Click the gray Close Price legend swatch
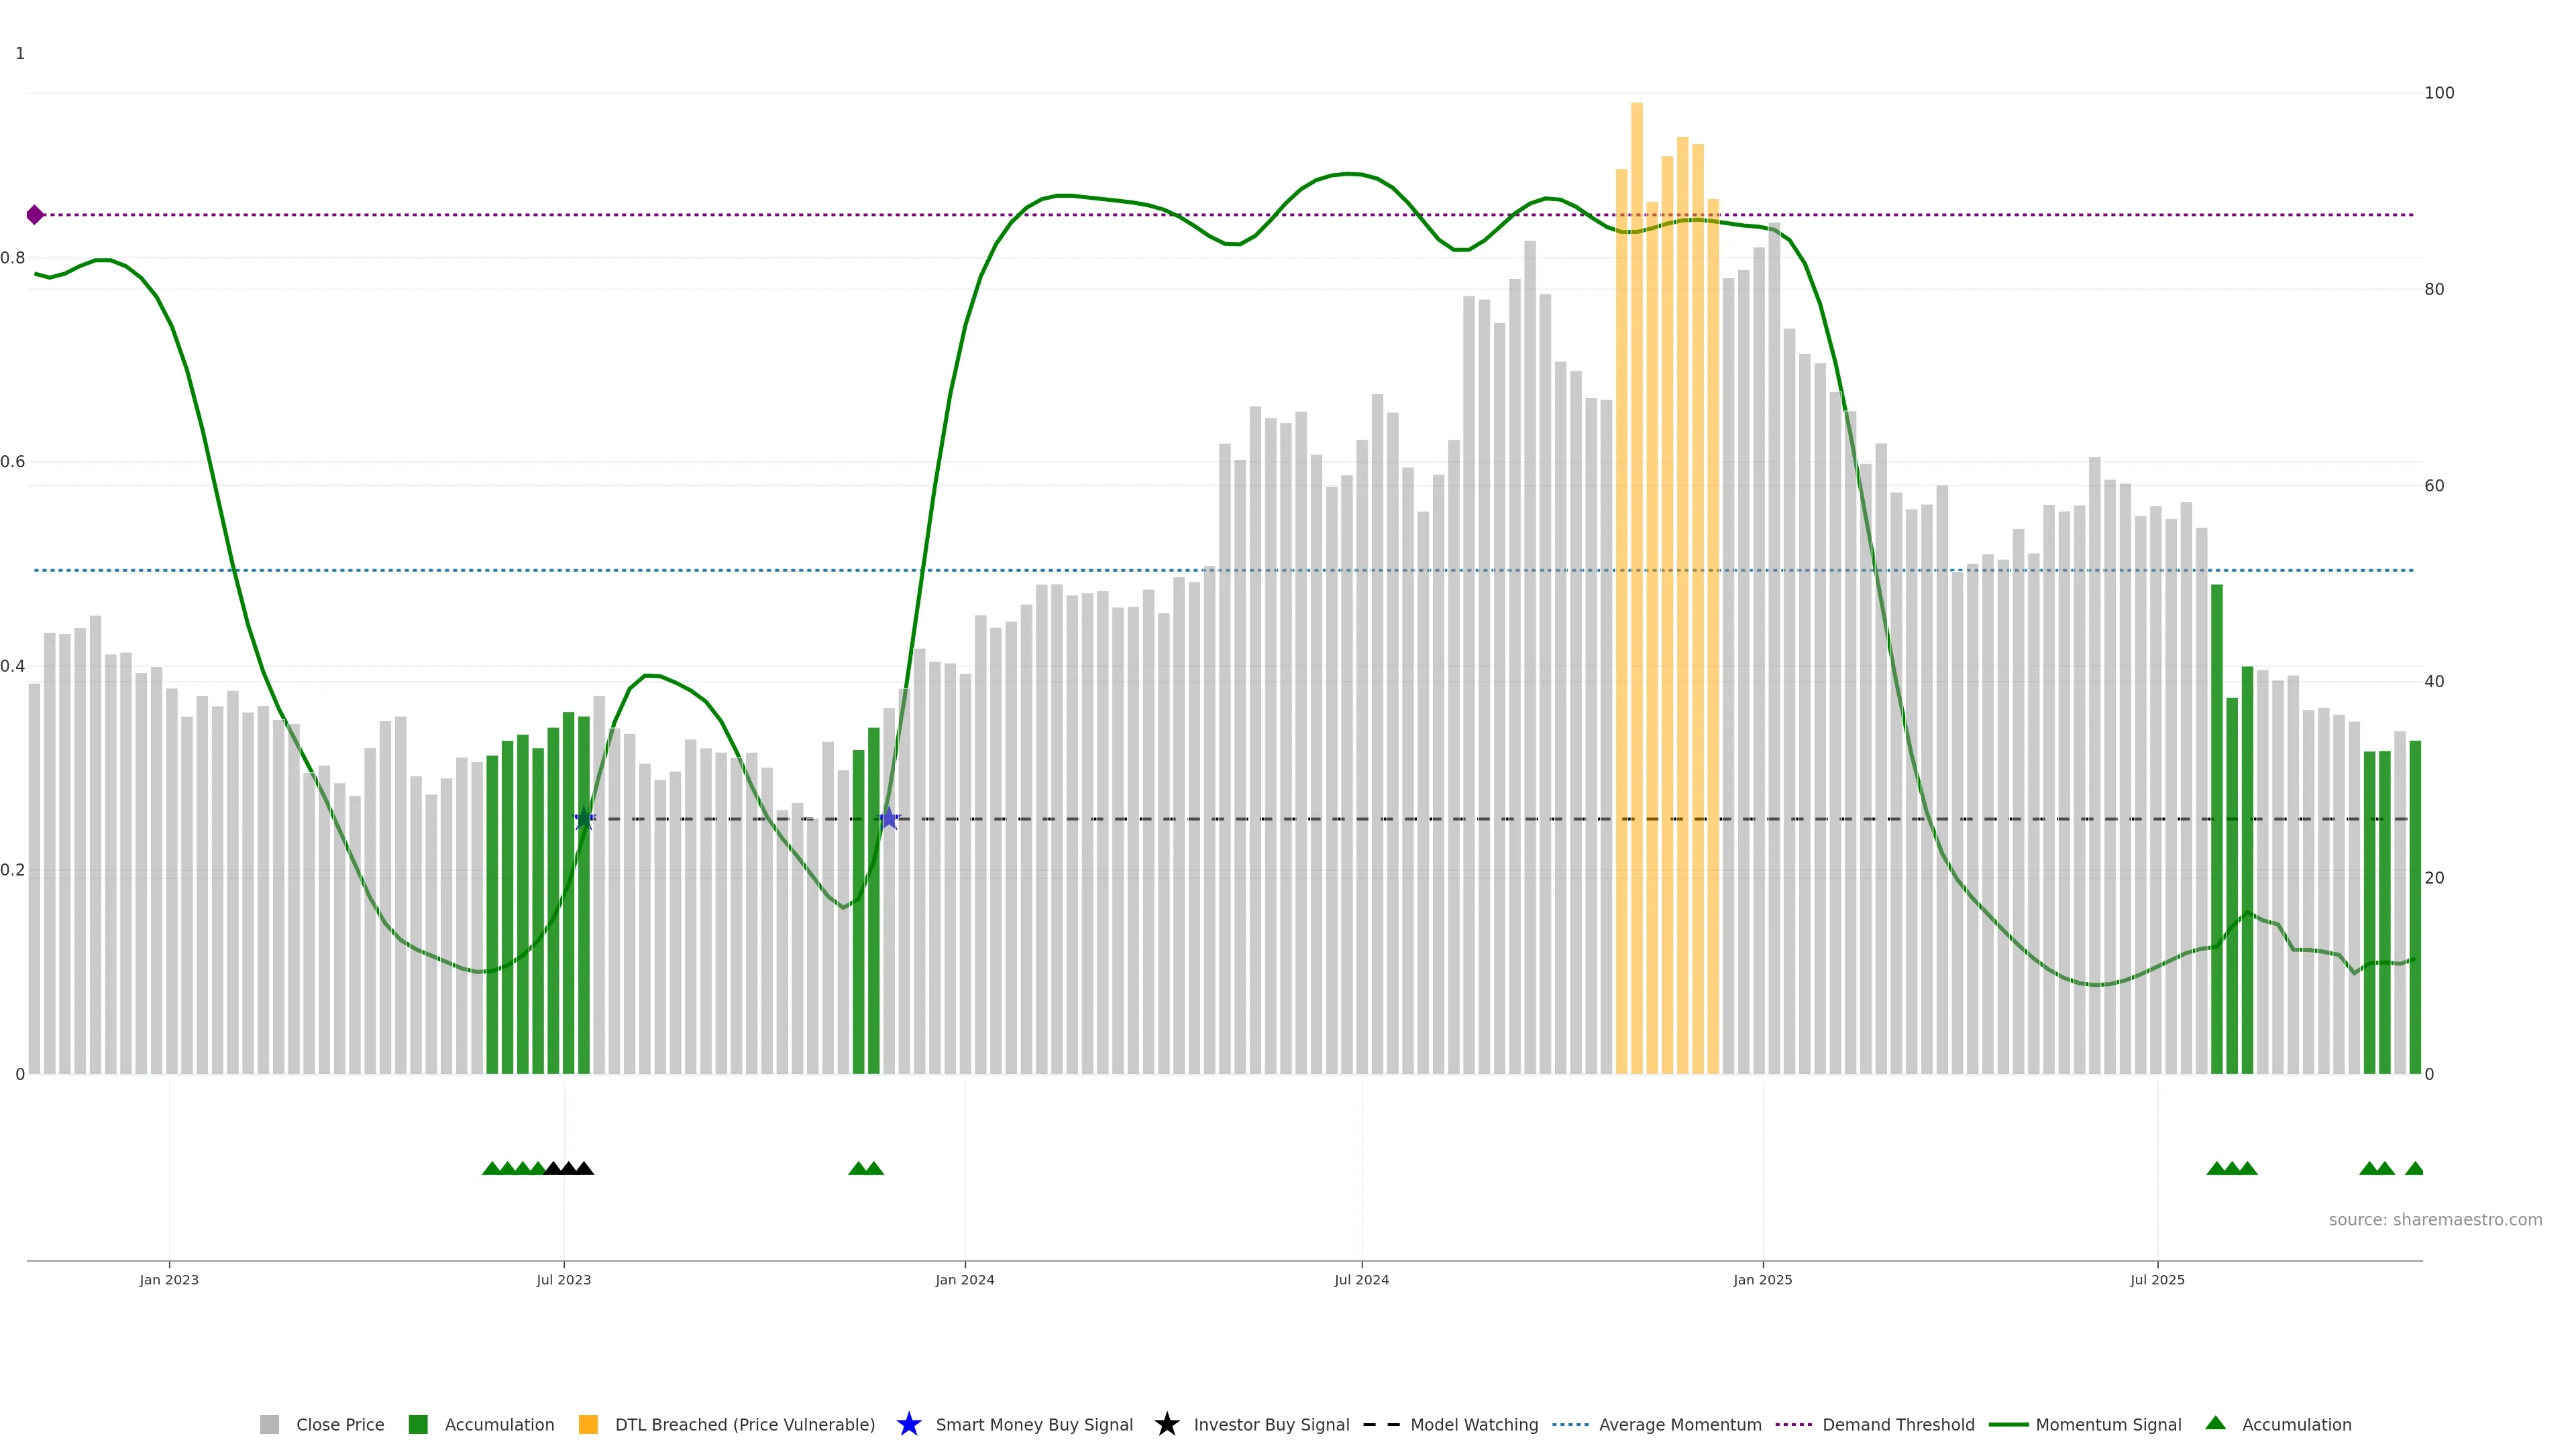 tap(269, 1424)
